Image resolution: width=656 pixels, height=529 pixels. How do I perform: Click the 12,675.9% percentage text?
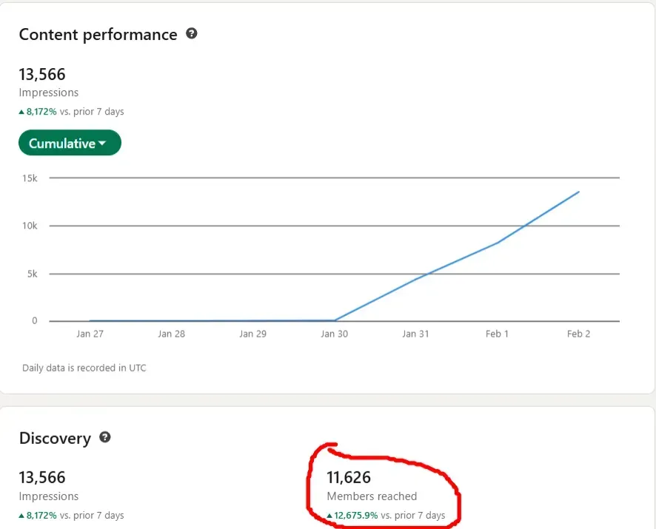[361, 516]
